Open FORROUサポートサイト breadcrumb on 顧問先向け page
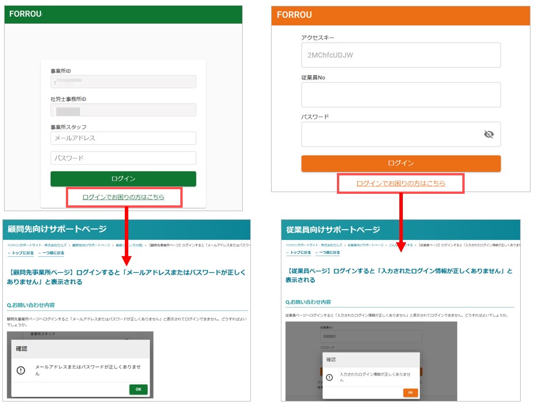Viewport: 534px width, 405px height. click(37, 245)
